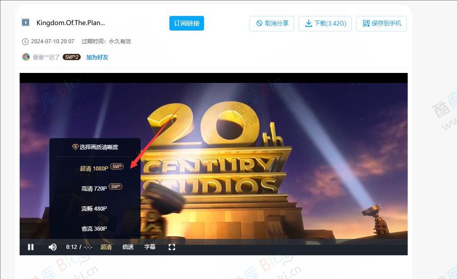Click the video file icon beside the title
The width and height of the screenshot is (457, 279).
[26, 23]
